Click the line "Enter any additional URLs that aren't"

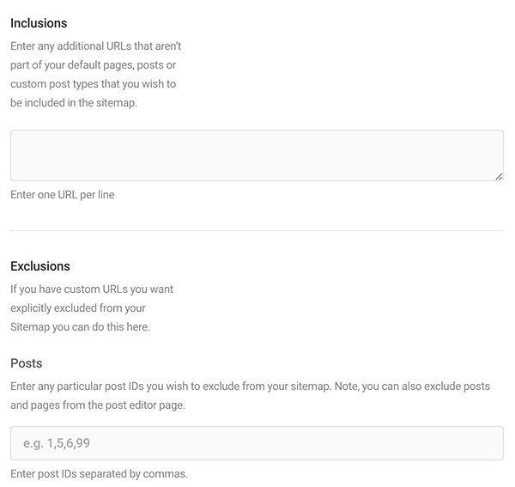95,46
